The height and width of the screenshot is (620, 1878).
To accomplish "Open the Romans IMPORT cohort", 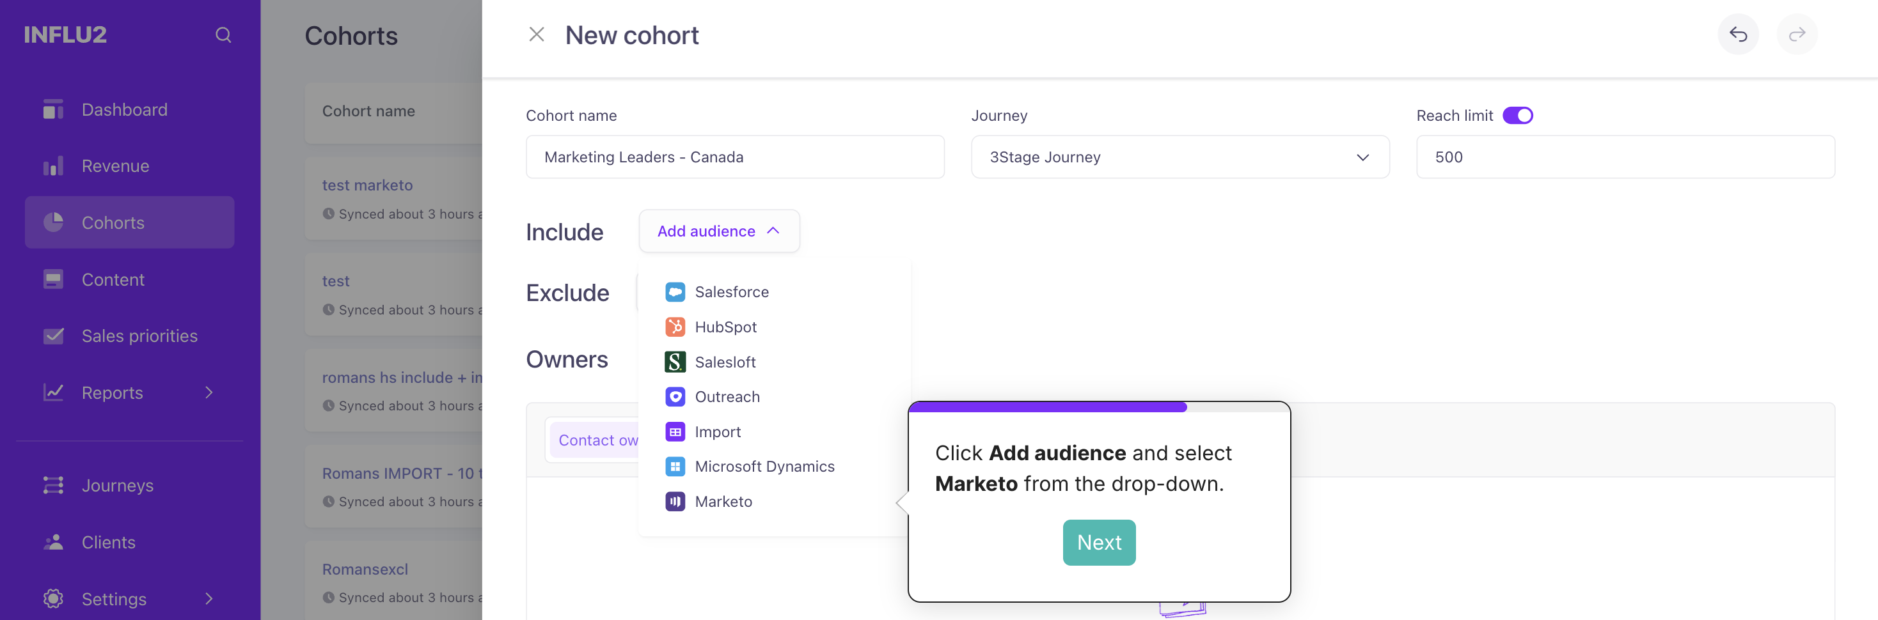I will [x=402, y=474].
